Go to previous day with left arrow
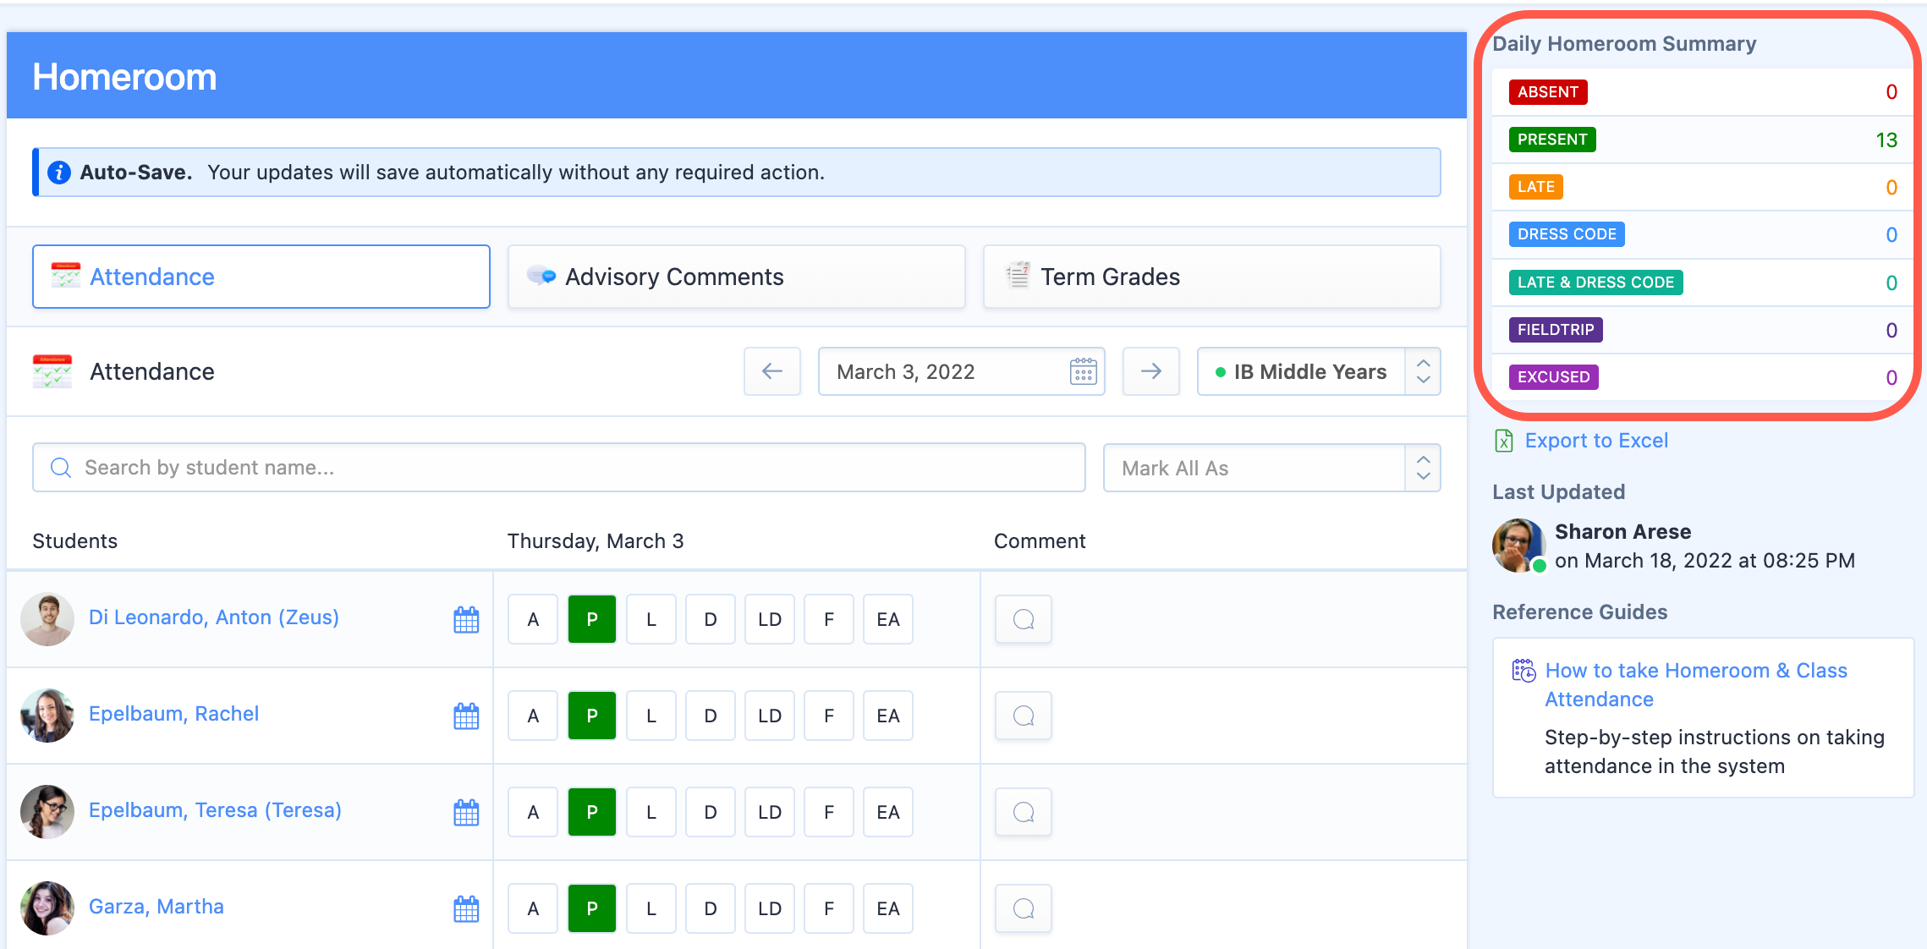The width and height of the screenshot is (1927, 949). click(x=771, y=371)
